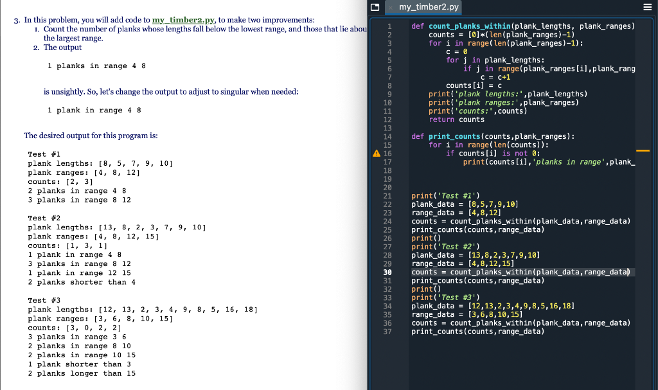Click line number 1 in the gutter
658x390 pixels.
pyautogui.click(x=389, y=26)
